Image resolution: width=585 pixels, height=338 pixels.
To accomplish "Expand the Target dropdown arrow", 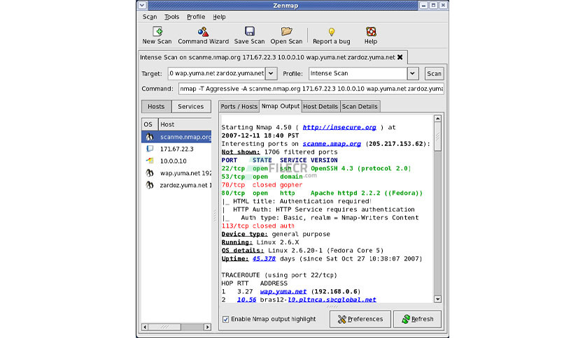I will pos(272,74).
